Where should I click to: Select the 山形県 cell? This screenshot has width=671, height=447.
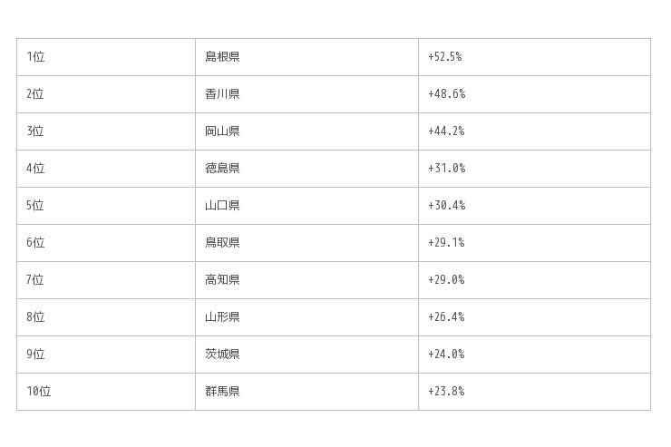(222, 317)
